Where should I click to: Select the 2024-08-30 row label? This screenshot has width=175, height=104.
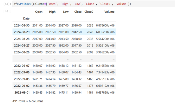[22, 26]
